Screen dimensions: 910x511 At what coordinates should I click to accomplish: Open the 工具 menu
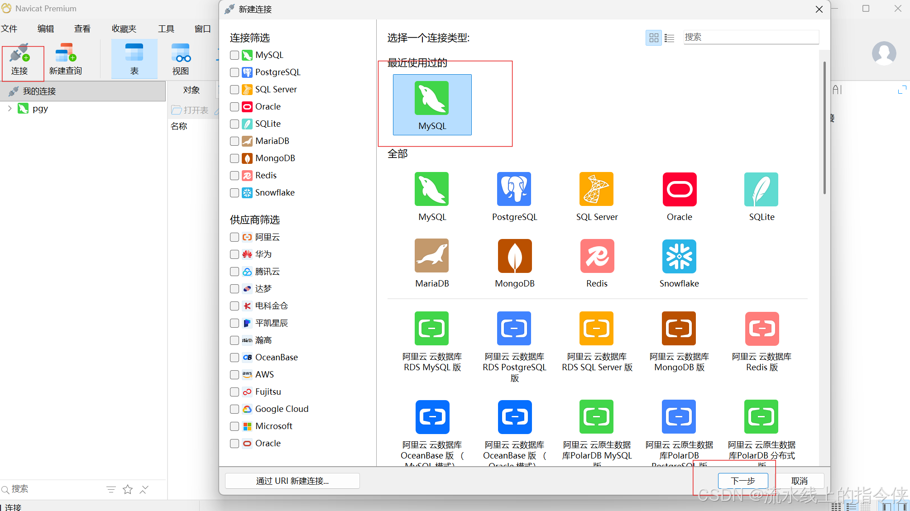click(166, 29)
